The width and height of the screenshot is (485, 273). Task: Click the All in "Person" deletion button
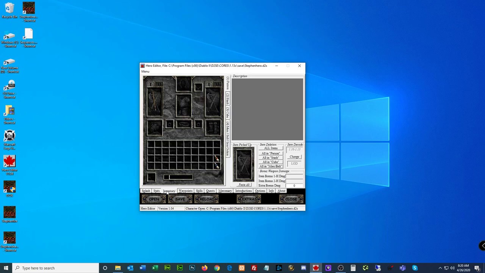pyautogui.click(x=271, y=153)
